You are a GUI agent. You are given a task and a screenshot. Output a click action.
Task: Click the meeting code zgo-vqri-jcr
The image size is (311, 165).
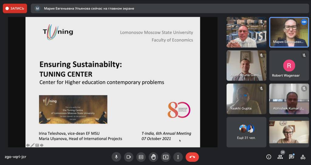15,157
